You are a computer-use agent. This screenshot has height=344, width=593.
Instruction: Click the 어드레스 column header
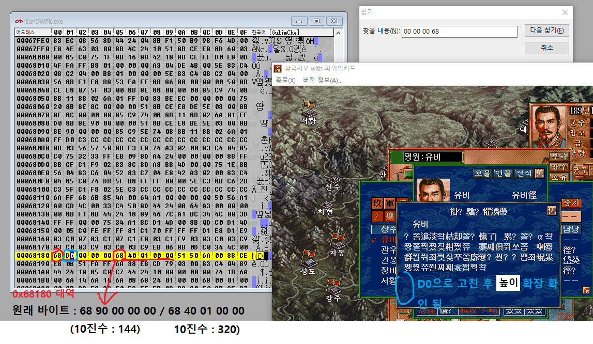pos(26,33)
